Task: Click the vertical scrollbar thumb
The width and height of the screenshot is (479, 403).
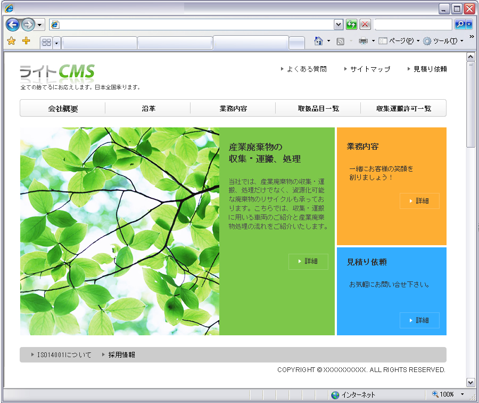Action: (x=470, y=104)
